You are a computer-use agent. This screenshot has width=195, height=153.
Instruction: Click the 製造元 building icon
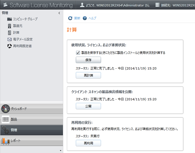10,26
